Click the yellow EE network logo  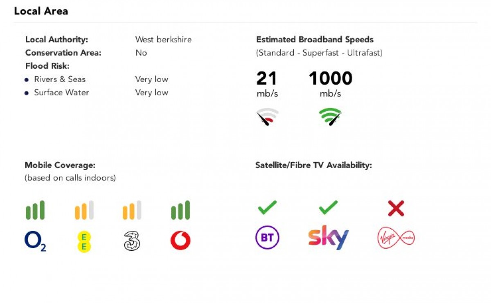point(84,241)
